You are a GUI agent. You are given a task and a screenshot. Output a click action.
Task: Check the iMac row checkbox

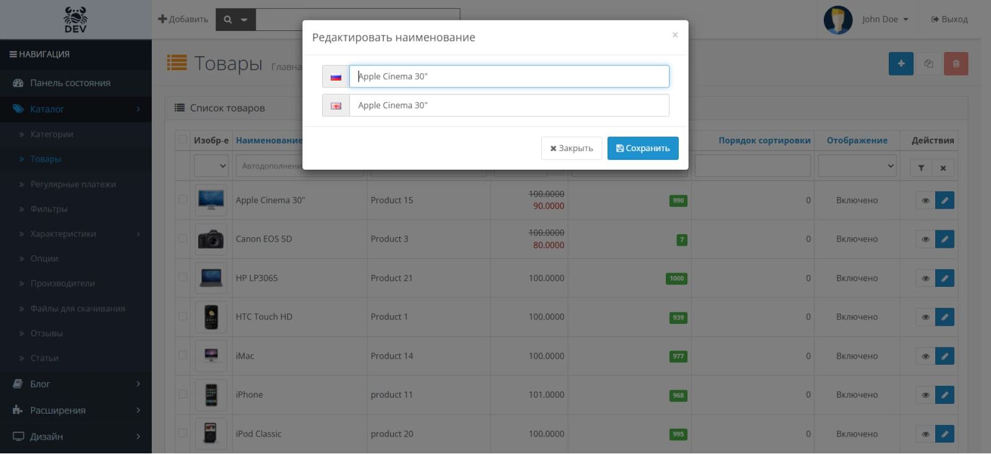pos(183,355)
